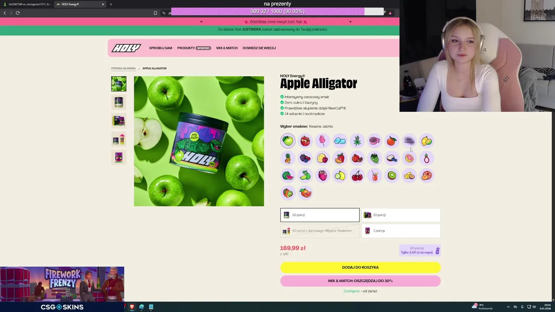Open a new browser tab

coord(111,4)
